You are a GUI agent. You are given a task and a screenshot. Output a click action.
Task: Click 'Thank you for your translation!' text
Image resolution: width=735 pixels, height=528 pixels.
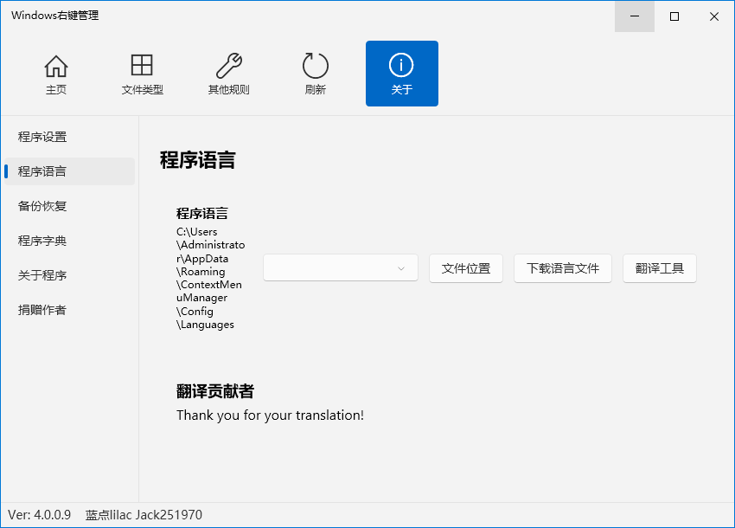270,415
